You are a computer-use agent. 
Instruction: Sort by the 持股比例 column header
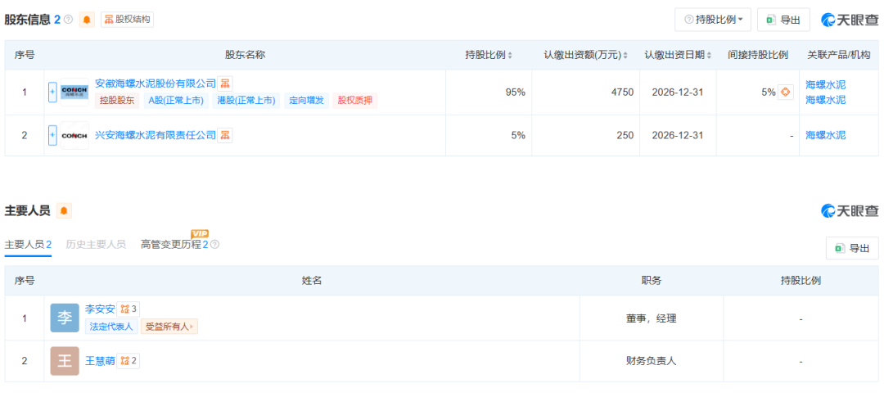[488, 56]
